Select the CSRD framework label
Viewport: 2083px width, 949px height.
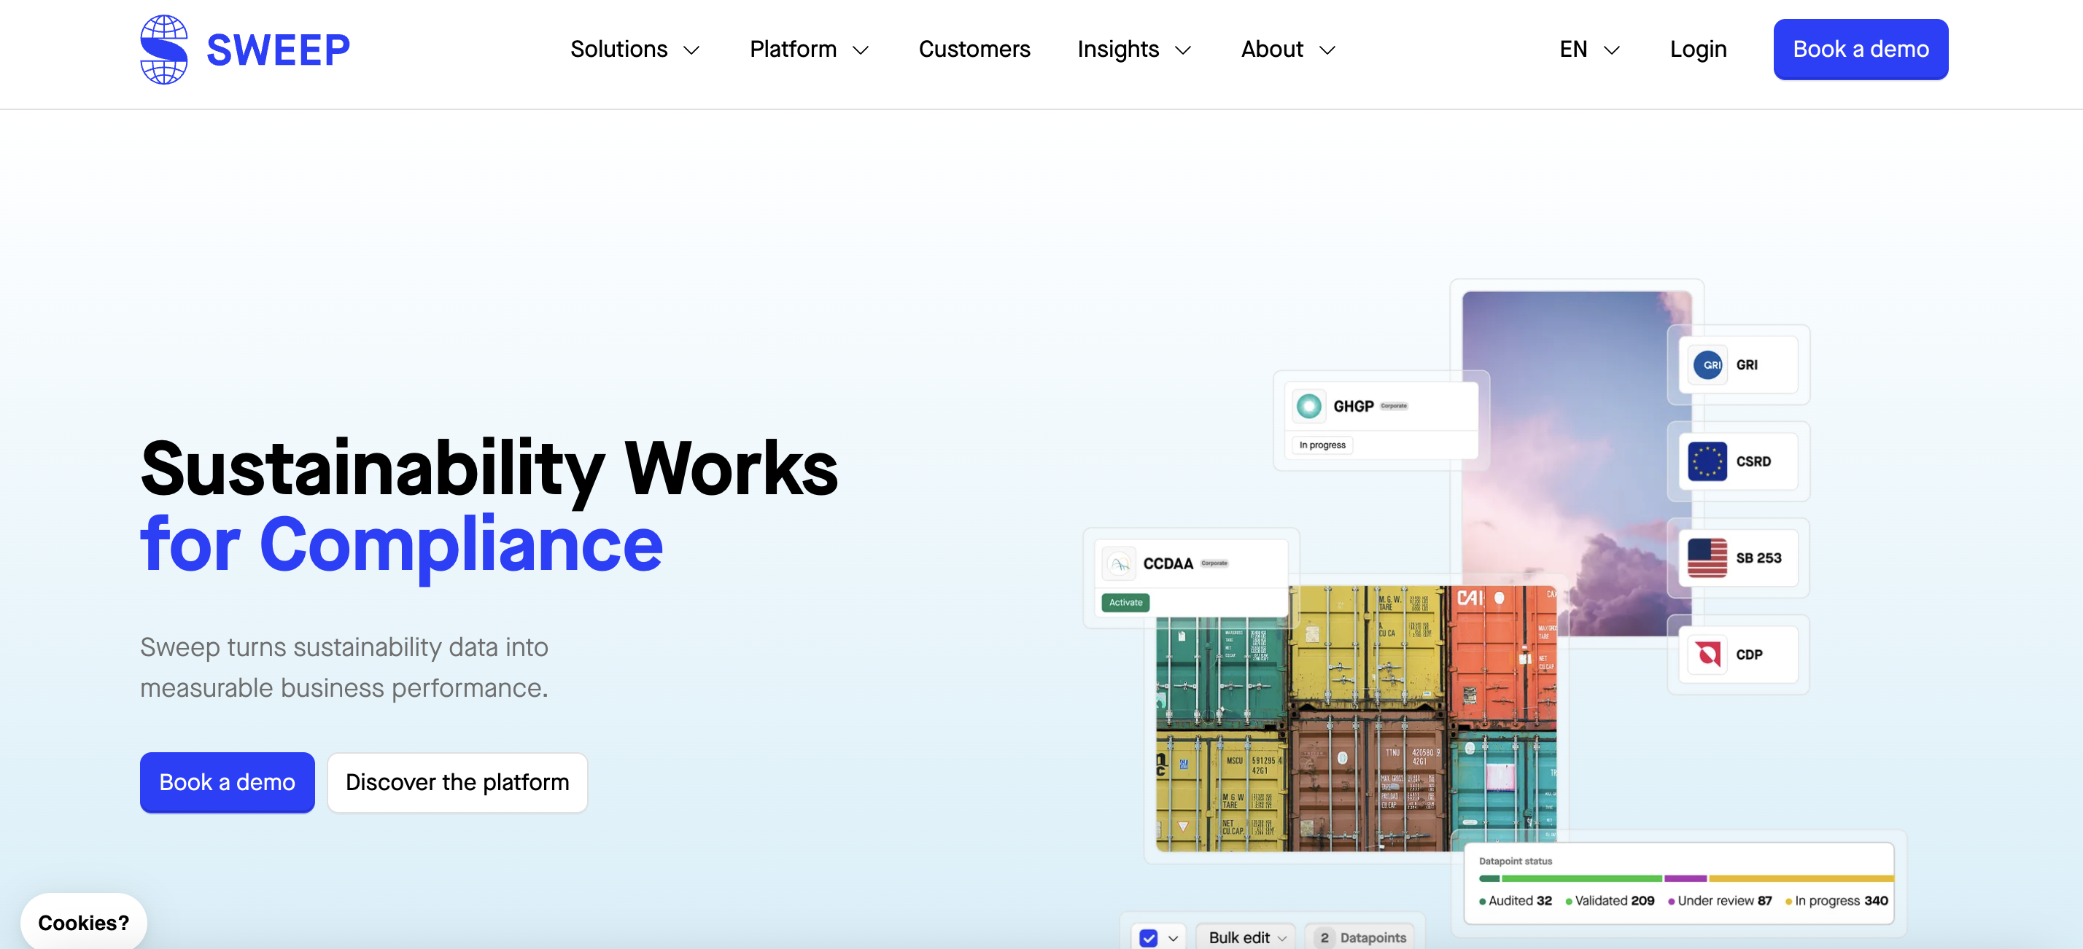1753,461
